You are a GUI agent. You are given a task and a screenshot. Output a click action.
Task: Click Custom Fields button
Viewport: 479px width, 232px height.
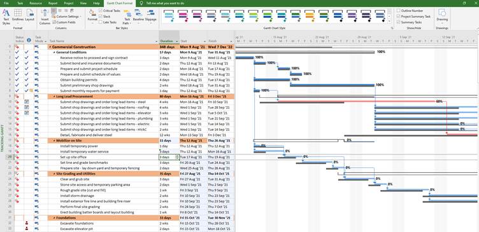coord(64,22)
